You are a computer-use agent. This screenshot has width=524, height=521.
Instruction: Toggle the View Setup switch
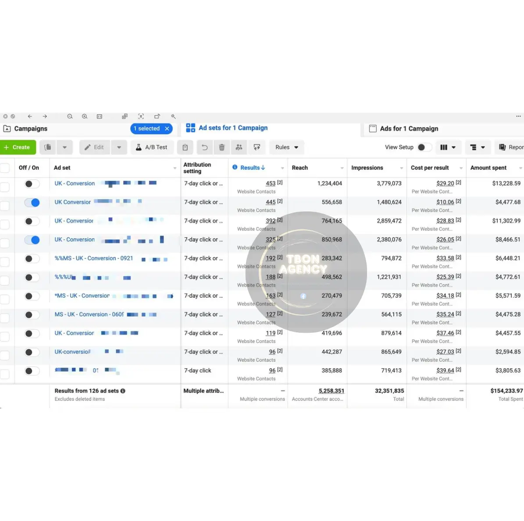point(424,147)
